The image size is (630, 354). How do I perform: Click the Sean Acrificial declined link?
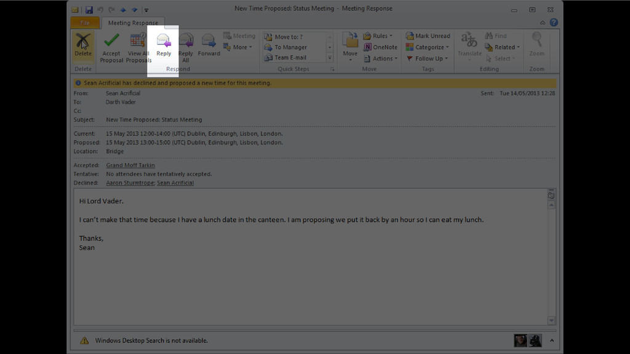[175, 183]
